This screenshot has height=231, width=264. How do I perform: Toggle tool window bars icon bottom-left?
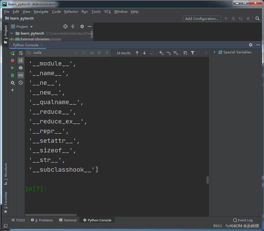(6, 226)
